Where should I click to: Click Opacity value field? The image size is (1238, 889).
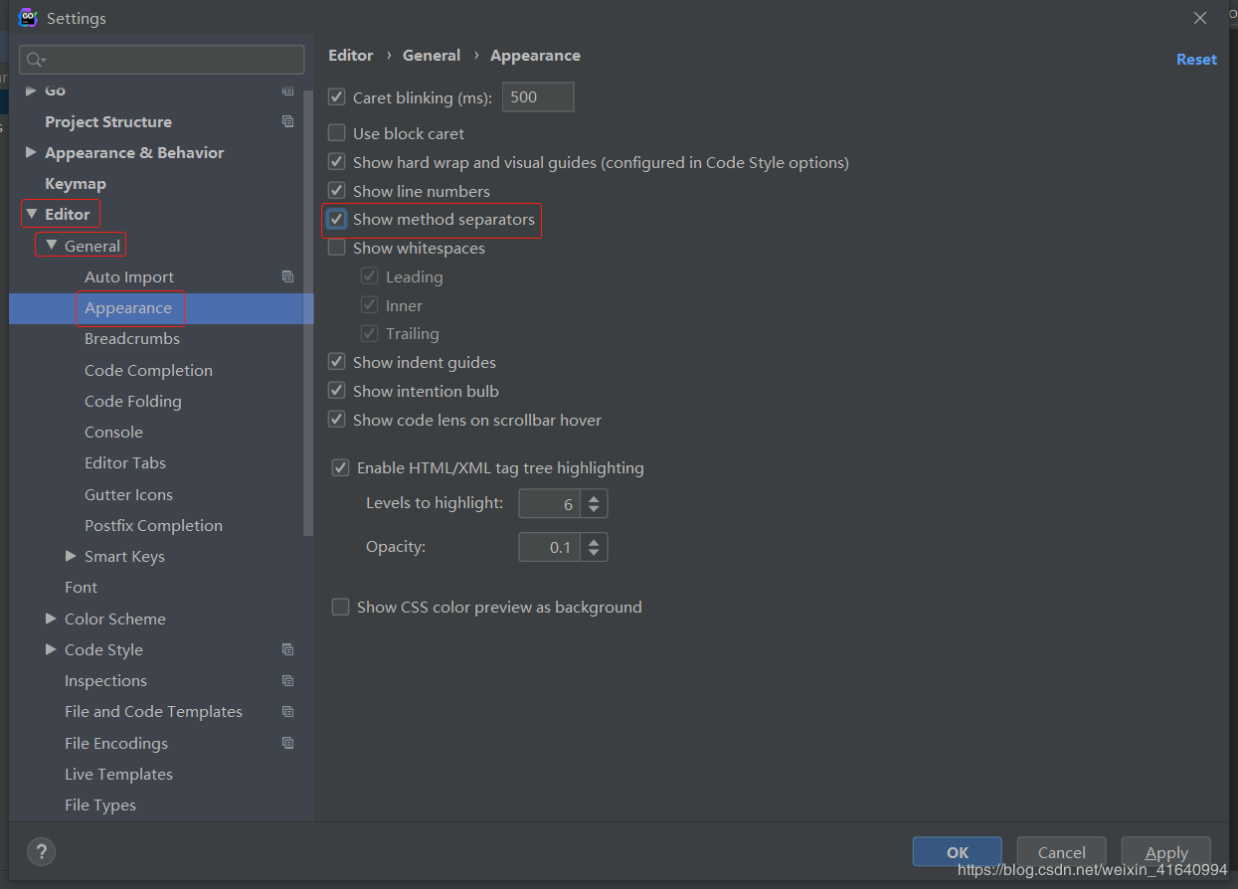point(550,547)
